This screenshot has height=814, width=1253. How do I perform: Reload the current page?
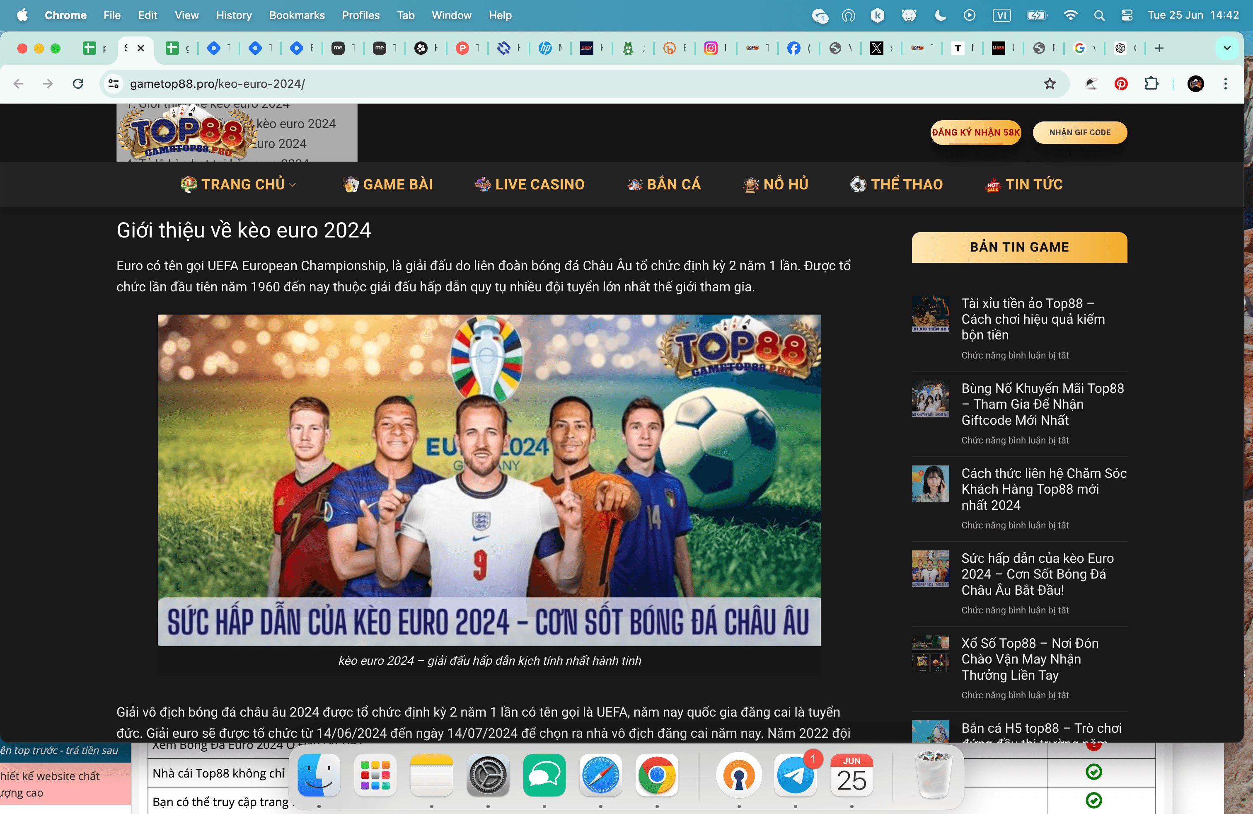pos(78,84)
